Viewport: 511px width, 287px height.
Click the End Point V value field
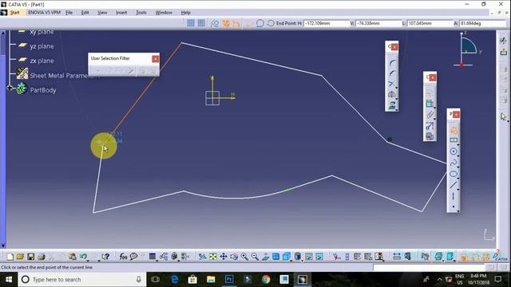378,23
